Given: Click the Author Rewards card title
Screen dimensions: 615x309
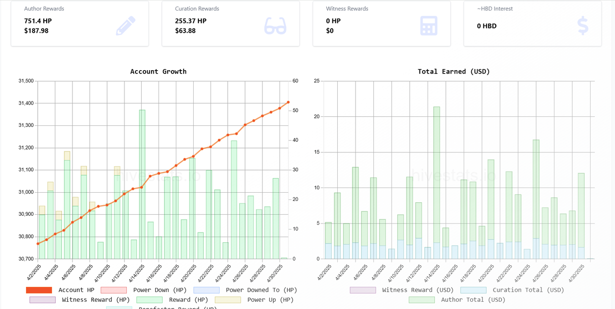Looking at the screenshot, I should click(x=44, y=9).
